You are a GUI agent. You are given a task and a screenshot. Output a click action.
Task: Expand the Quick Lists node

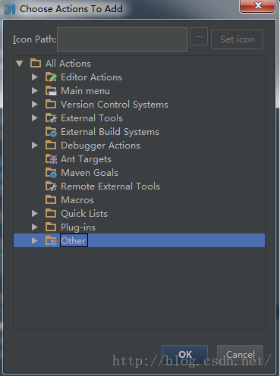pos(35,213)
